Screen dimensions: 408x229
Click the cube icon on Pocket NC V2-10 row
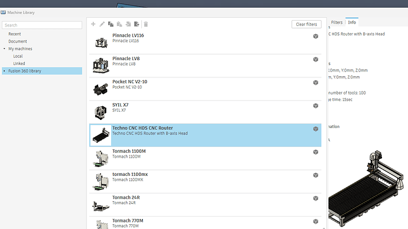coord(316,83)
